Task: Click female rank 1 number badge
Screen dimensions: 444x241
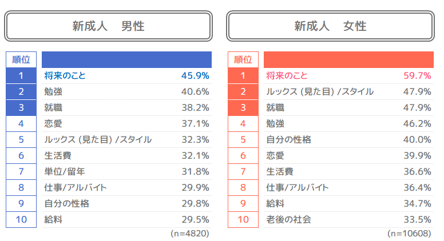Action: [x=243, y=75]
